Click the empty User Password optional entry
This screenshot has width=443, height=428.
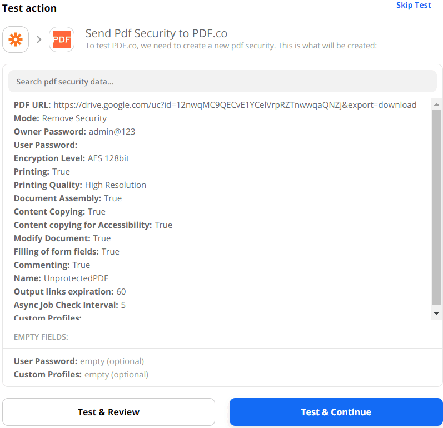click(x=79, y=361)
